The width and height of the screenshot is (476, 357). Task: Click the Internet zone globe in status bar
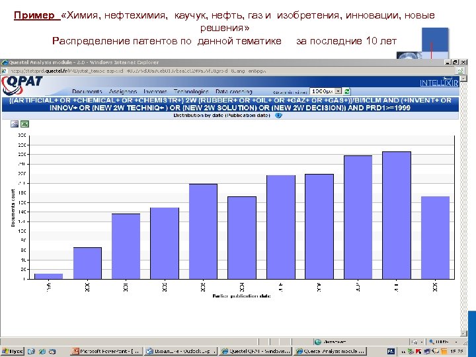pos(318,342)
